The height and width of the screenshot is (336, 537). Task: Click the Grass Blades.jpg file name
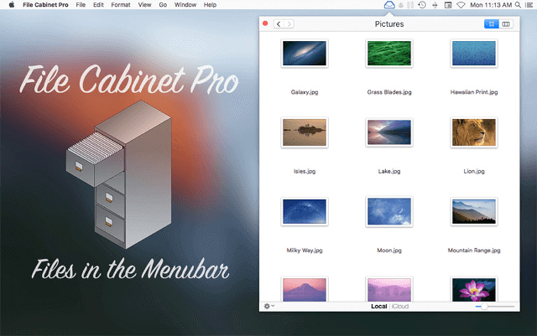(x=389, y=92)
